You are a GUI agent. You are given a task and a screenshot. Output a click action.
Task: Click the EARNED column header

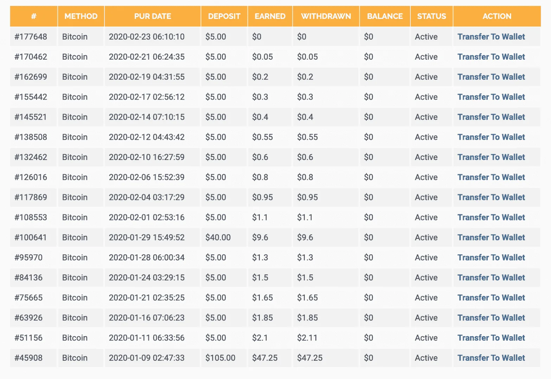(x=270, y=16)
